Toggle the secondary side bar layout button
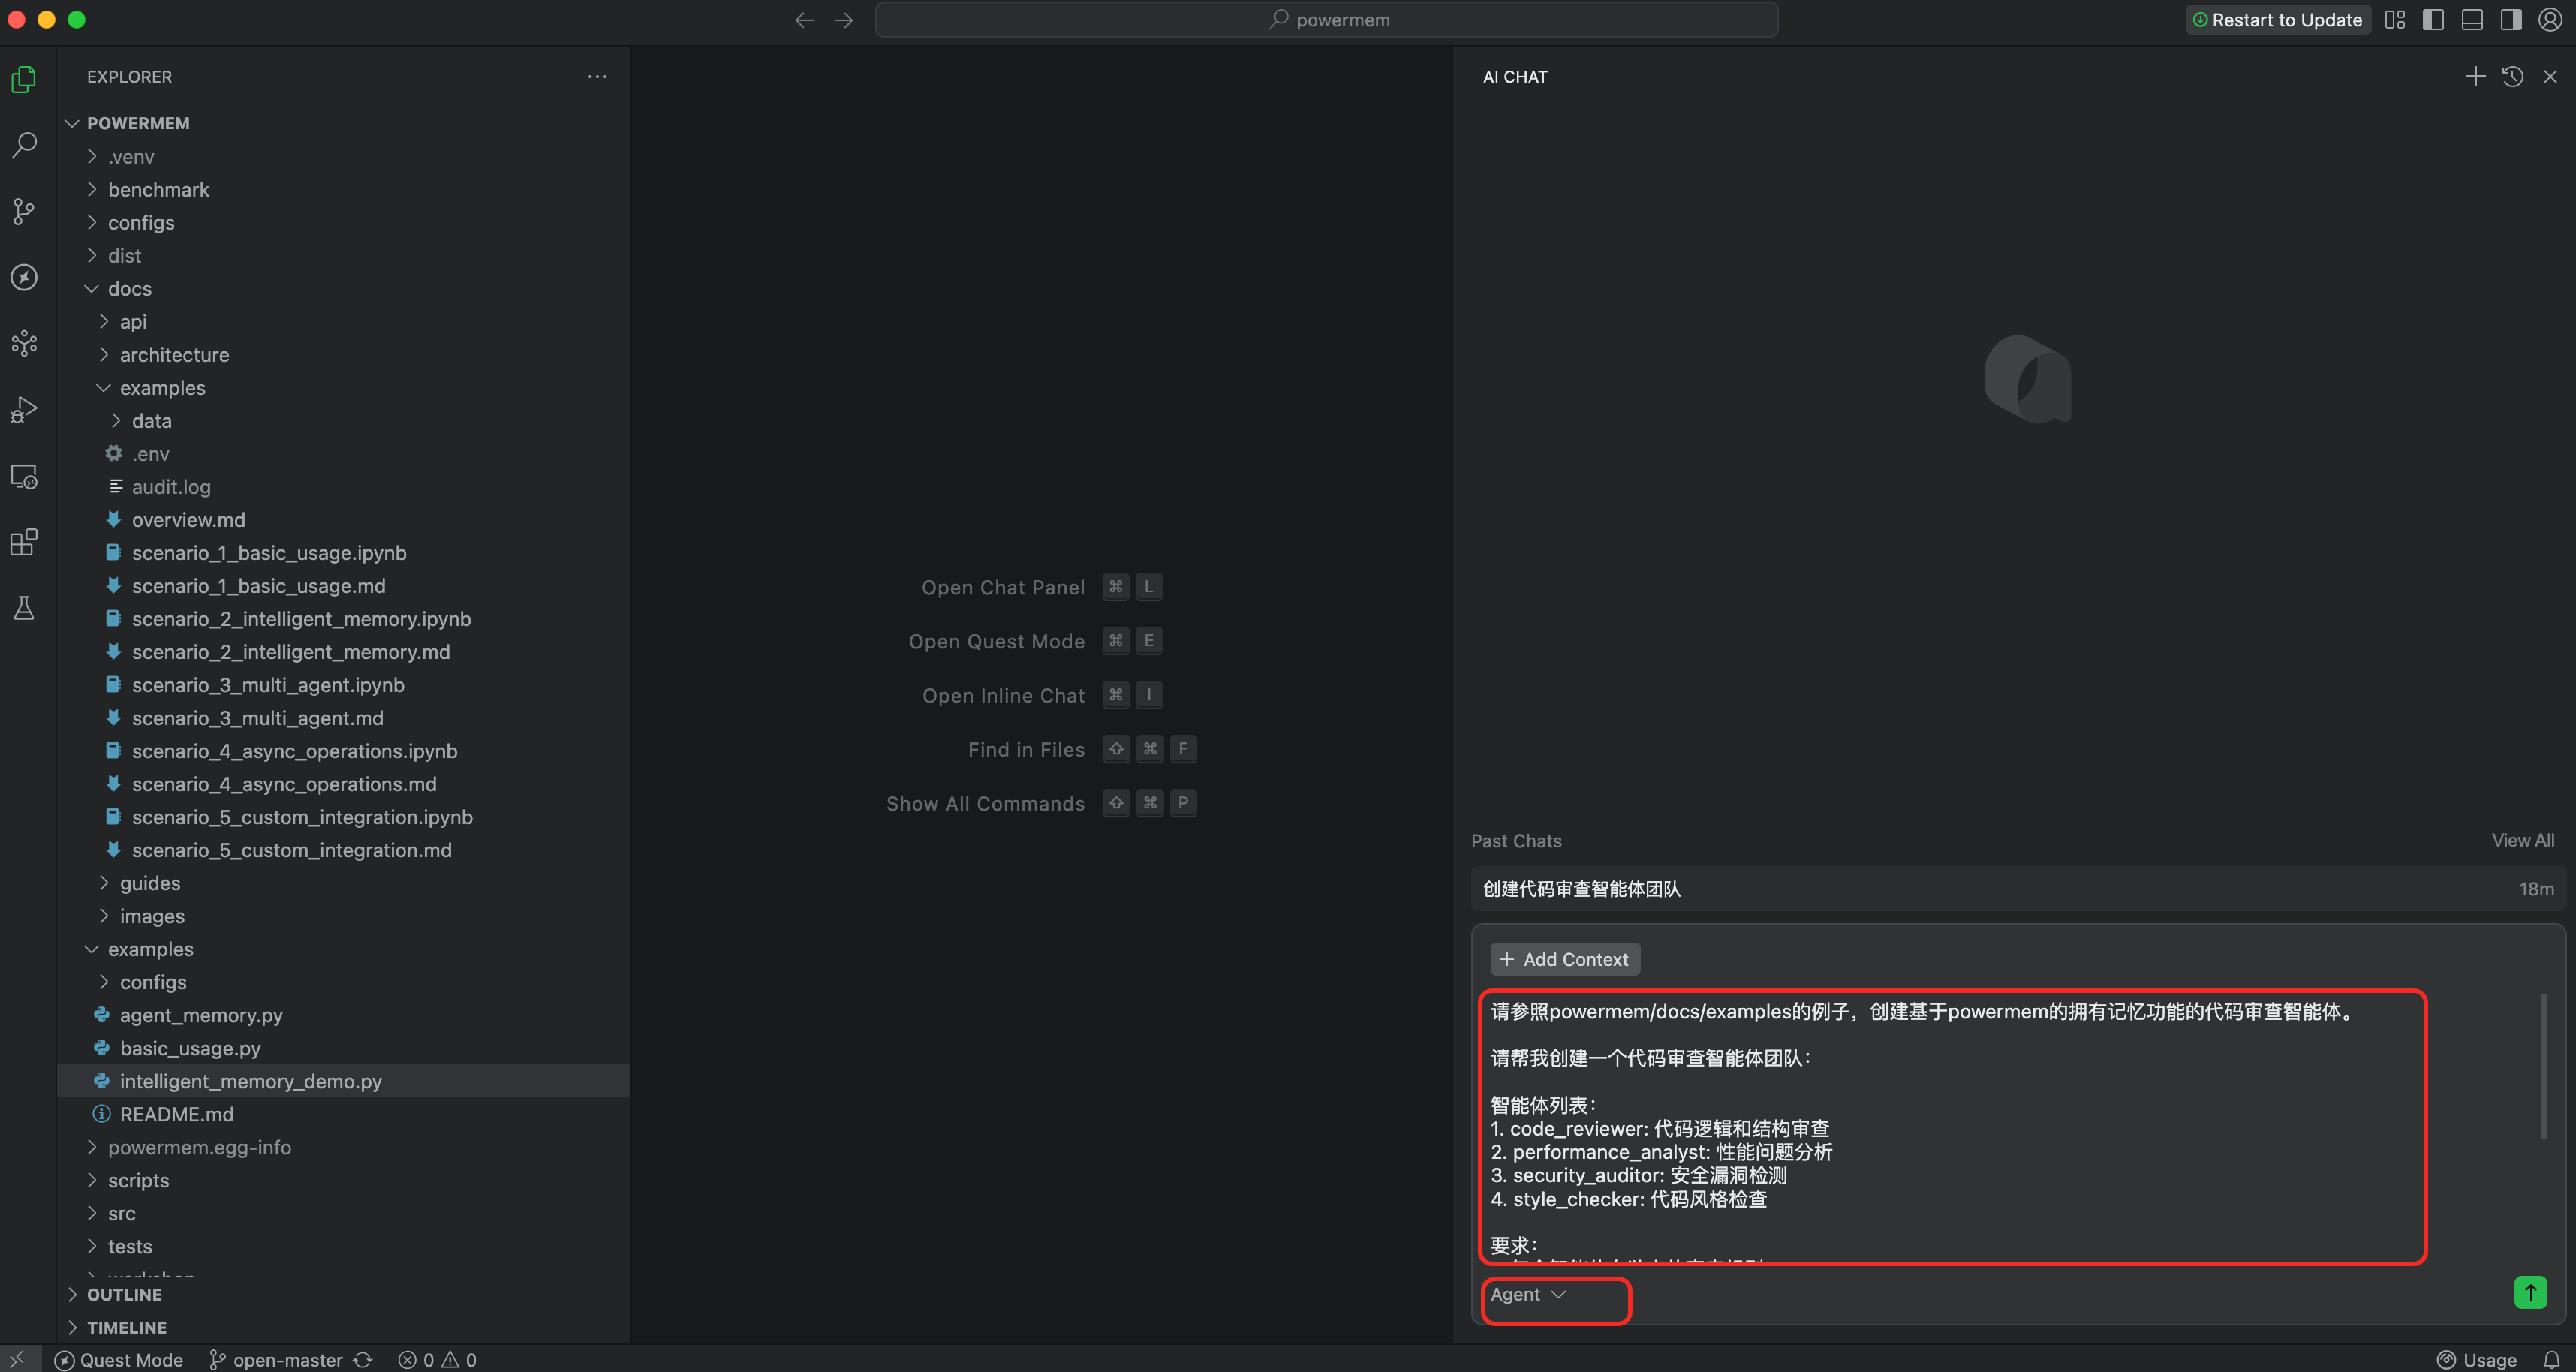The width and height of the screenshot is (2576, 1372). pyautogui.click(x=2511, y=20)
